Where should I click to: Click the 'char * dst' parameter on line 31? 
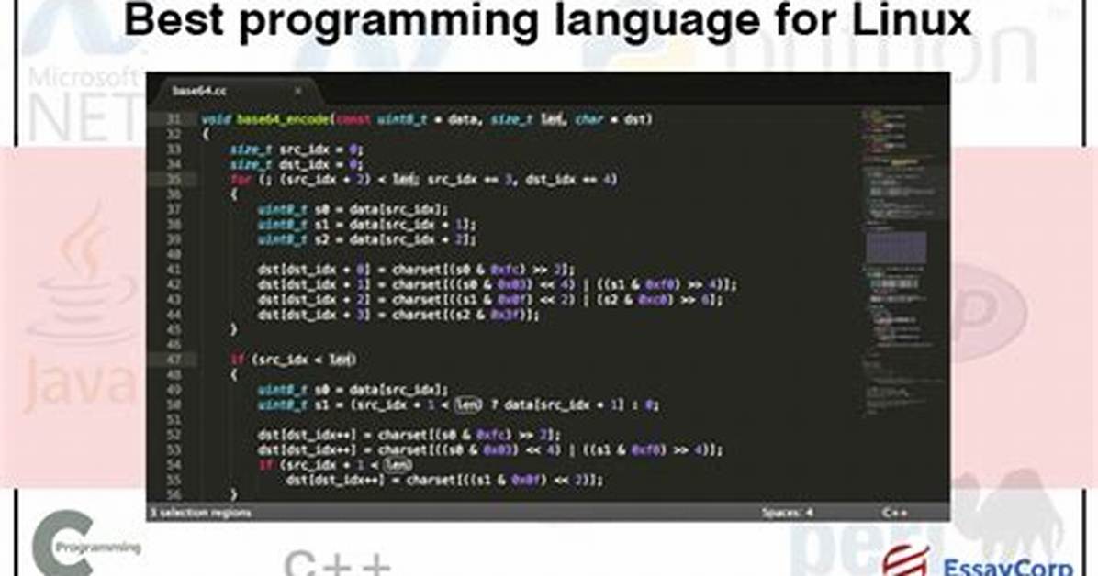tap(611, 119)
